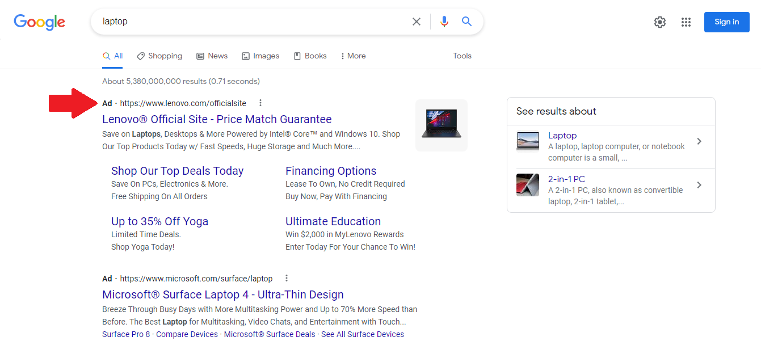Image resolution: width=761 pixels, height=341 pixels.
Task: Expand 2-in-1 PC entry with its chevron
Action: tap(699, 185)
